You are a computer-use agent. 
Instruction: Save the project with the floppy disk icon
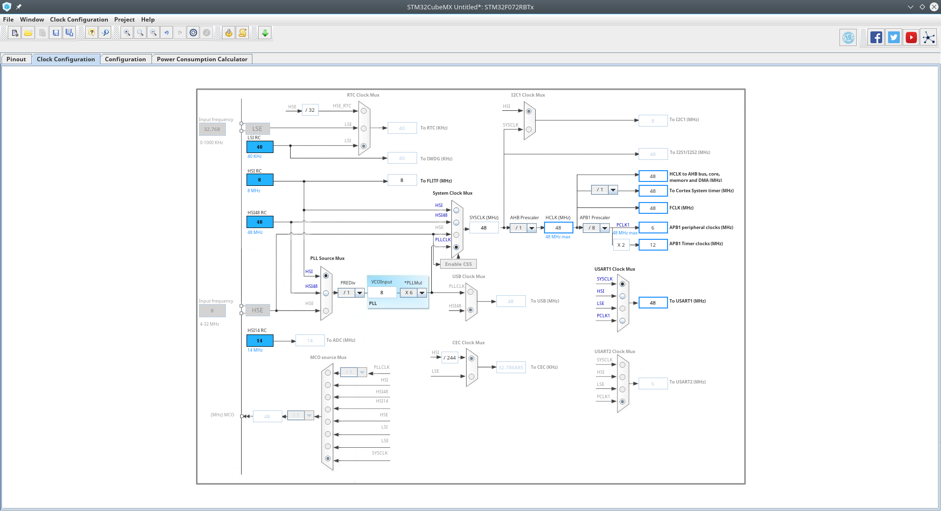tap(56, 33)
